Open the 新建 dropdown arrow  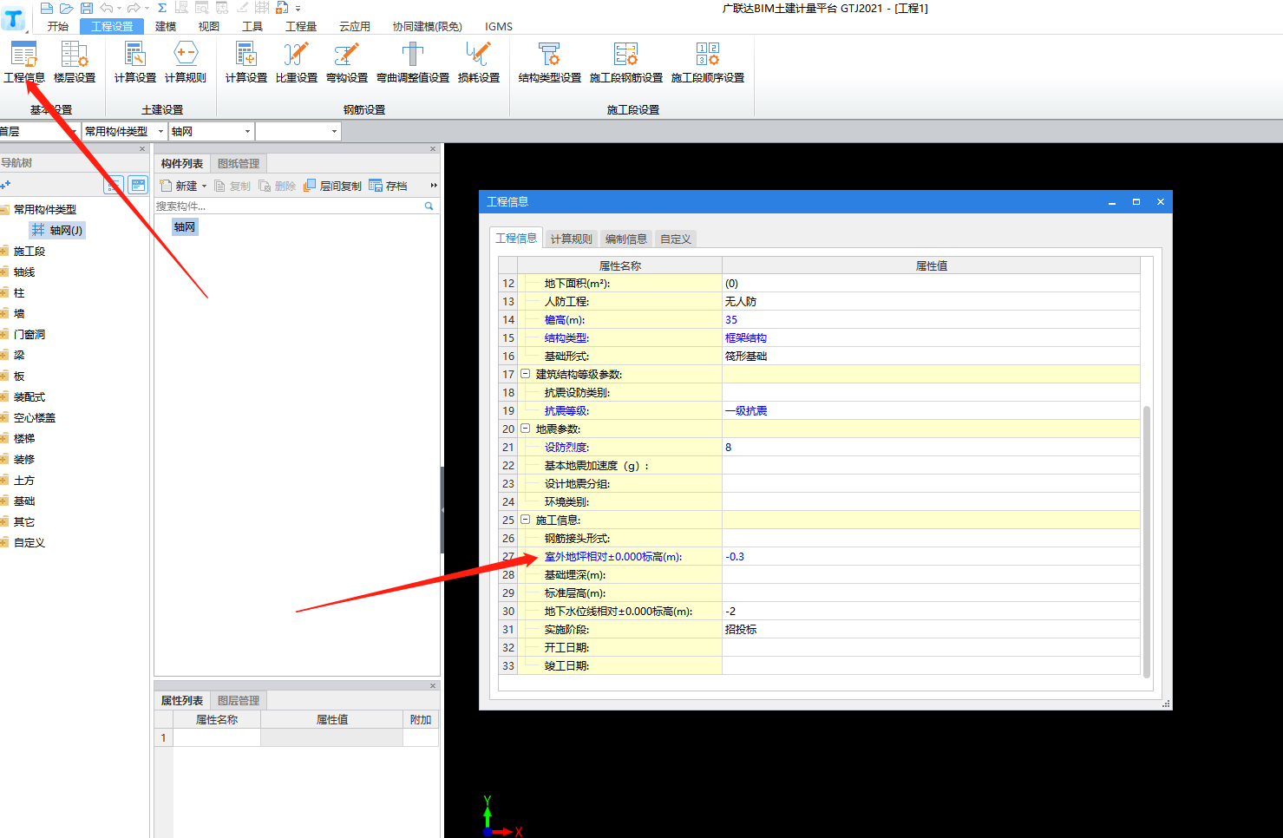pyautogui.click(x=205, y=186)
